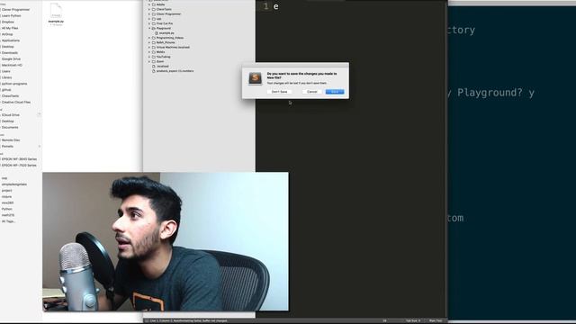The height and width of the screenshot is (324, 576).
Task: Collapse the Playground folder arrow in Sublime
Action: [149, 28]
